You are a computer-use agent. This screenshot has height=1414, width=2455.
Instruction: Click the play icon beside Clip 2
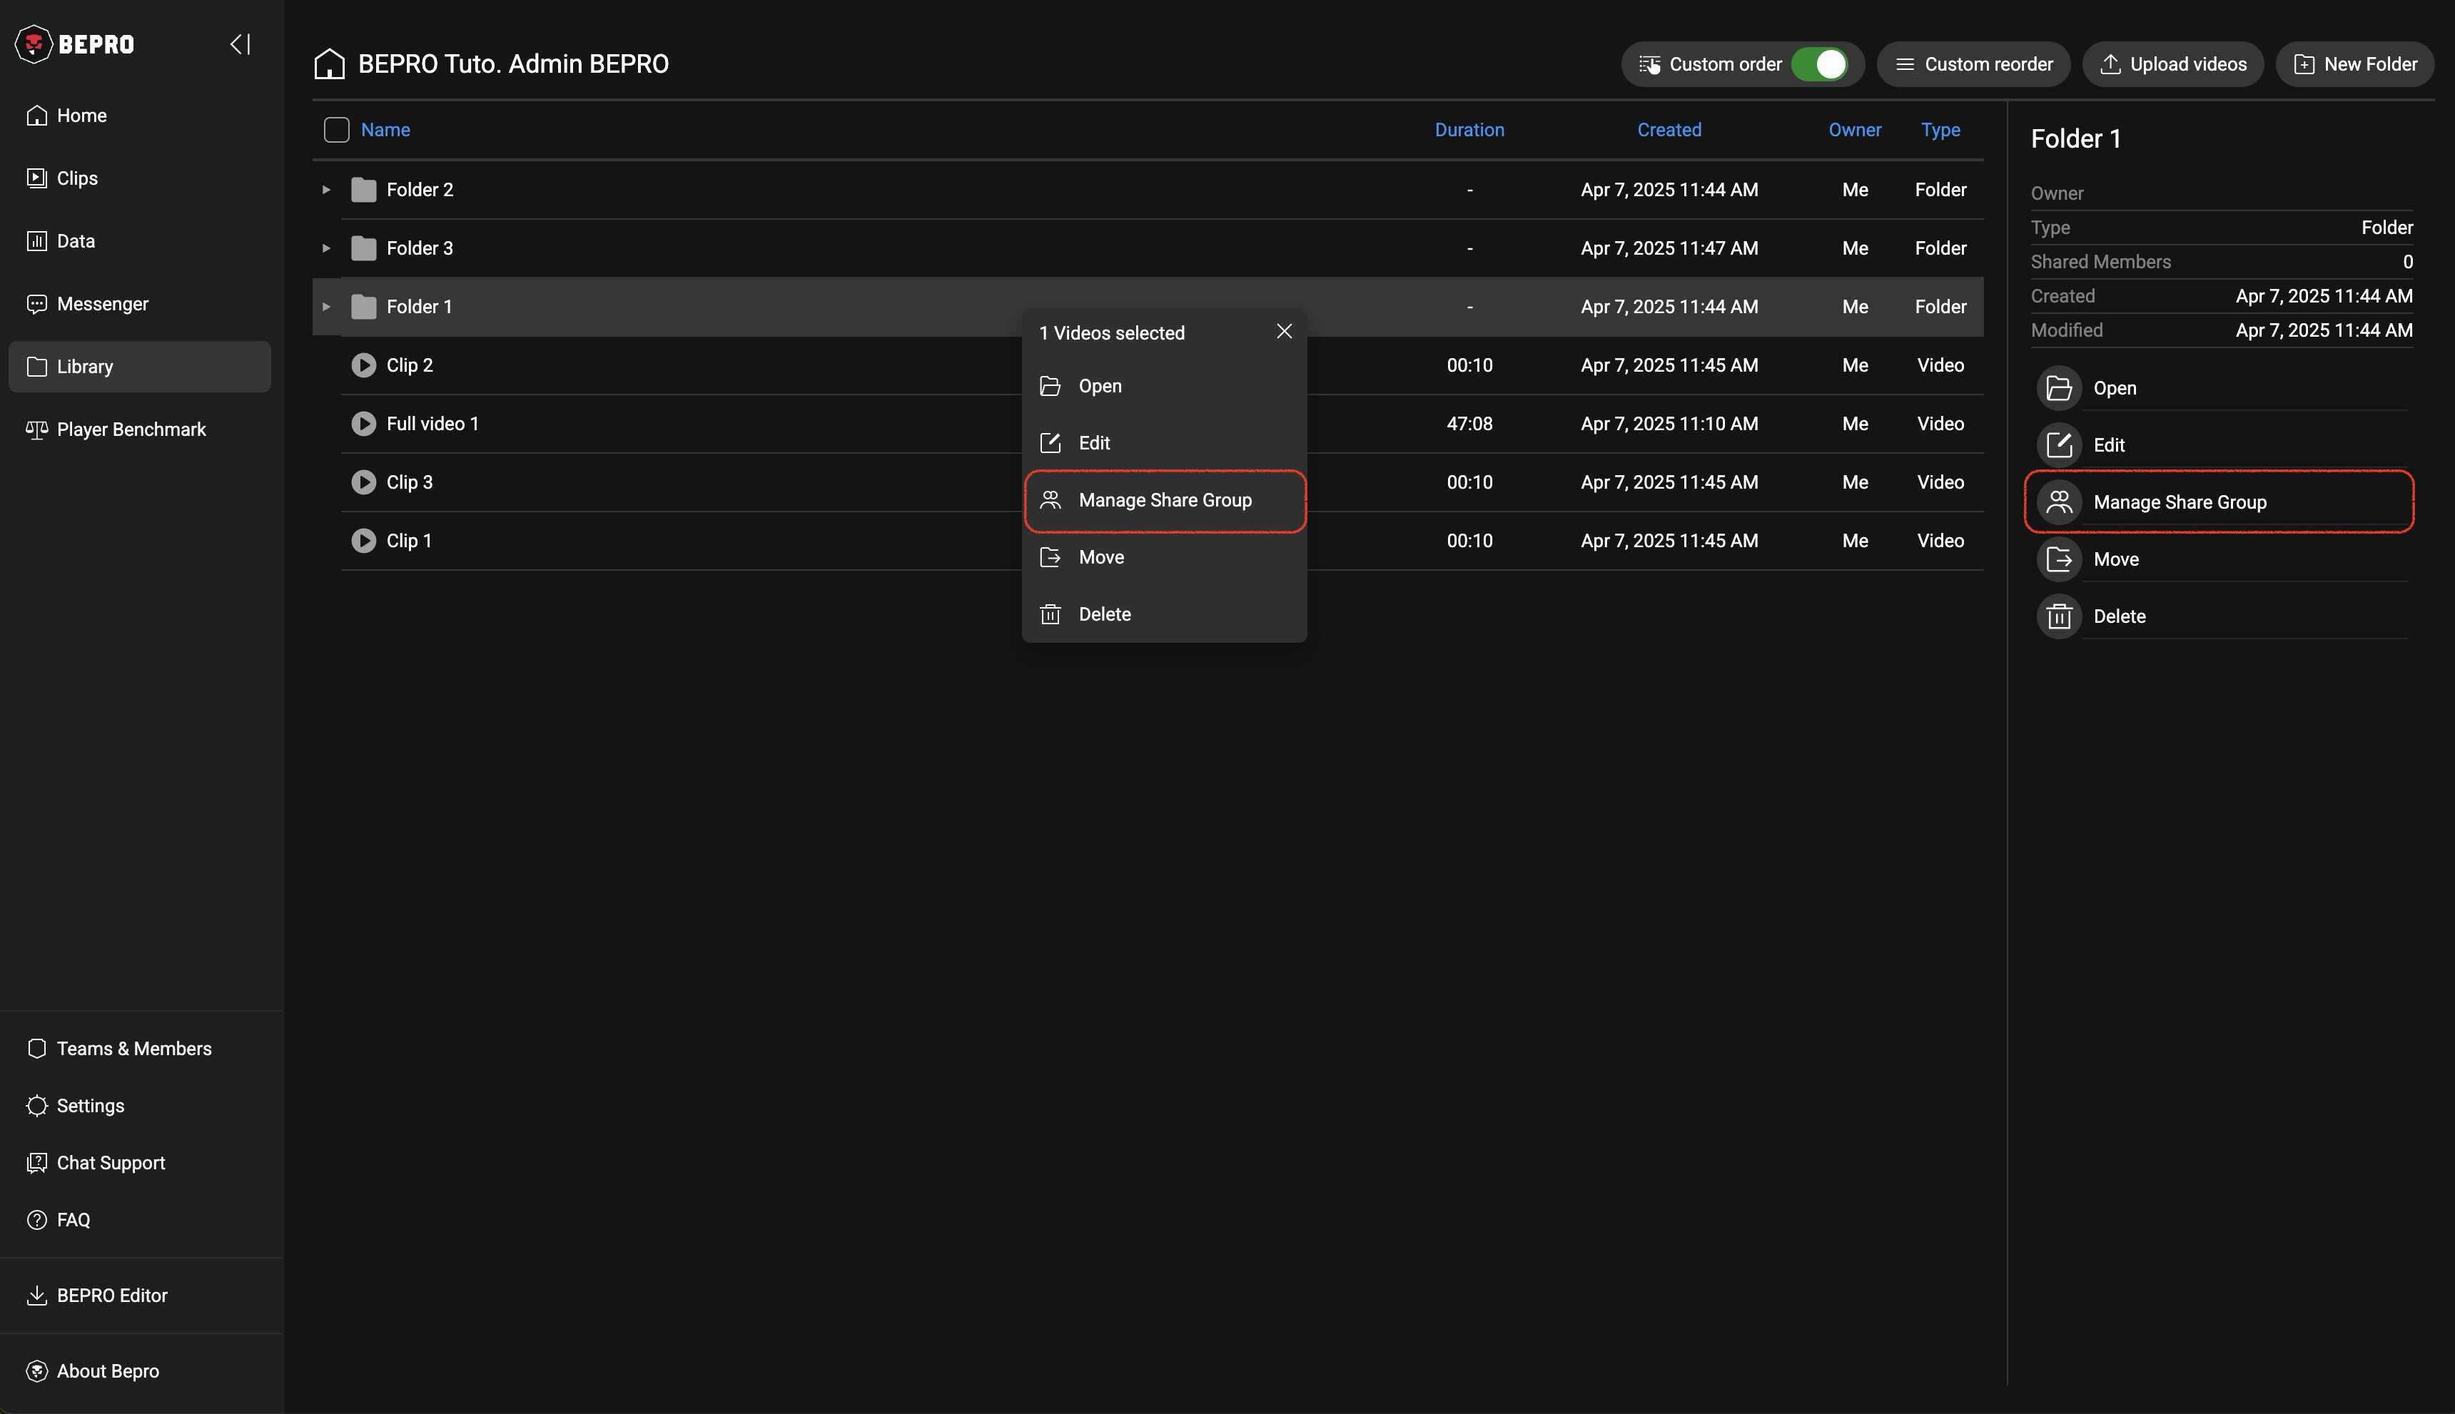tap(363, 365)
